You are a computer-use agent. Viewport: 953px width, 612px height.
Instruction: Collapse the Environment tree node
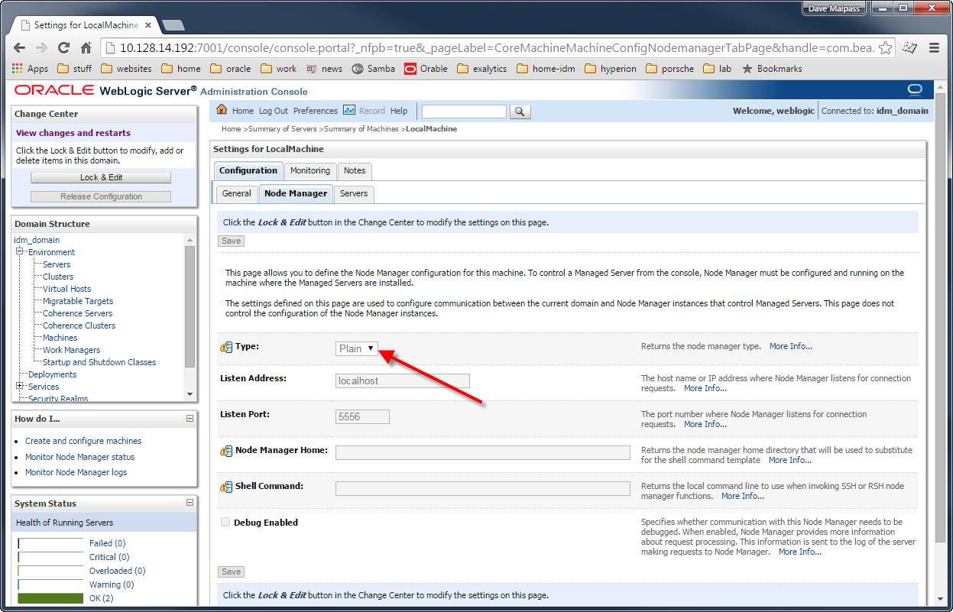point(19,252)
